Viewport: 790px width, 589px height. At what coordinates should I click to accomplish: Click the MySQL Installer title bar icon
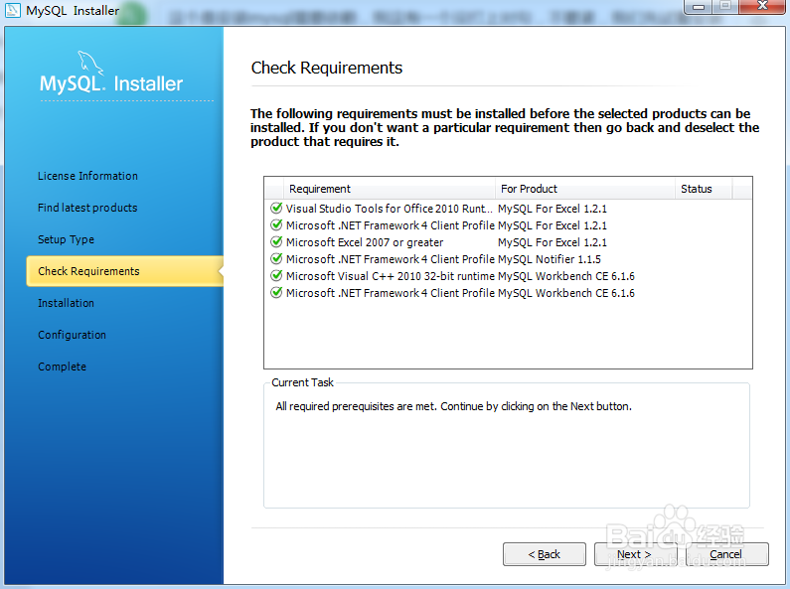pyautogui.click(x=13, y=10)
